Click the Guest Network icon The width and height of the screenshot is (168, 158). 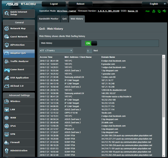click(x=7, y=36)
